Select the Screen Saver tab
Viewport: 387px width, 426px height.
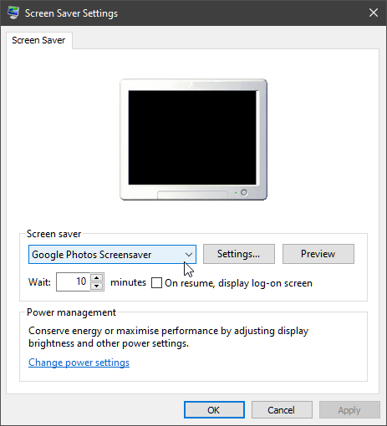coord(38,40)
